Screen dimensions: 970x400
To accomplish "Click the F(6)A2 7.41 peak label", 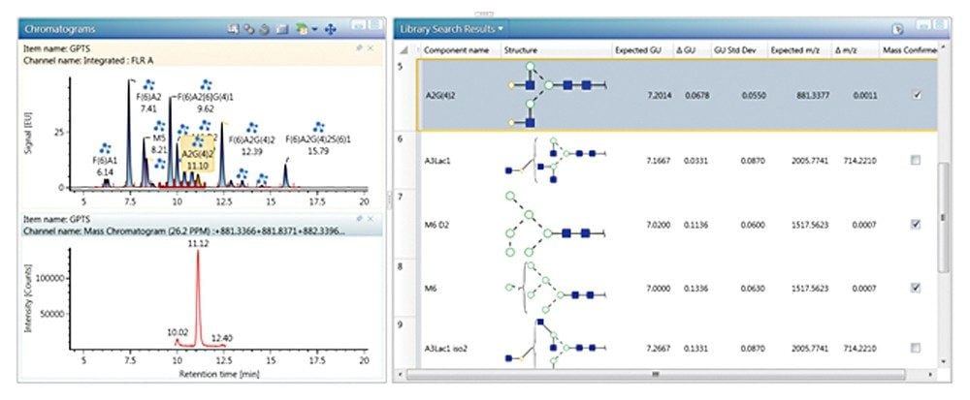I will point(148,103).
